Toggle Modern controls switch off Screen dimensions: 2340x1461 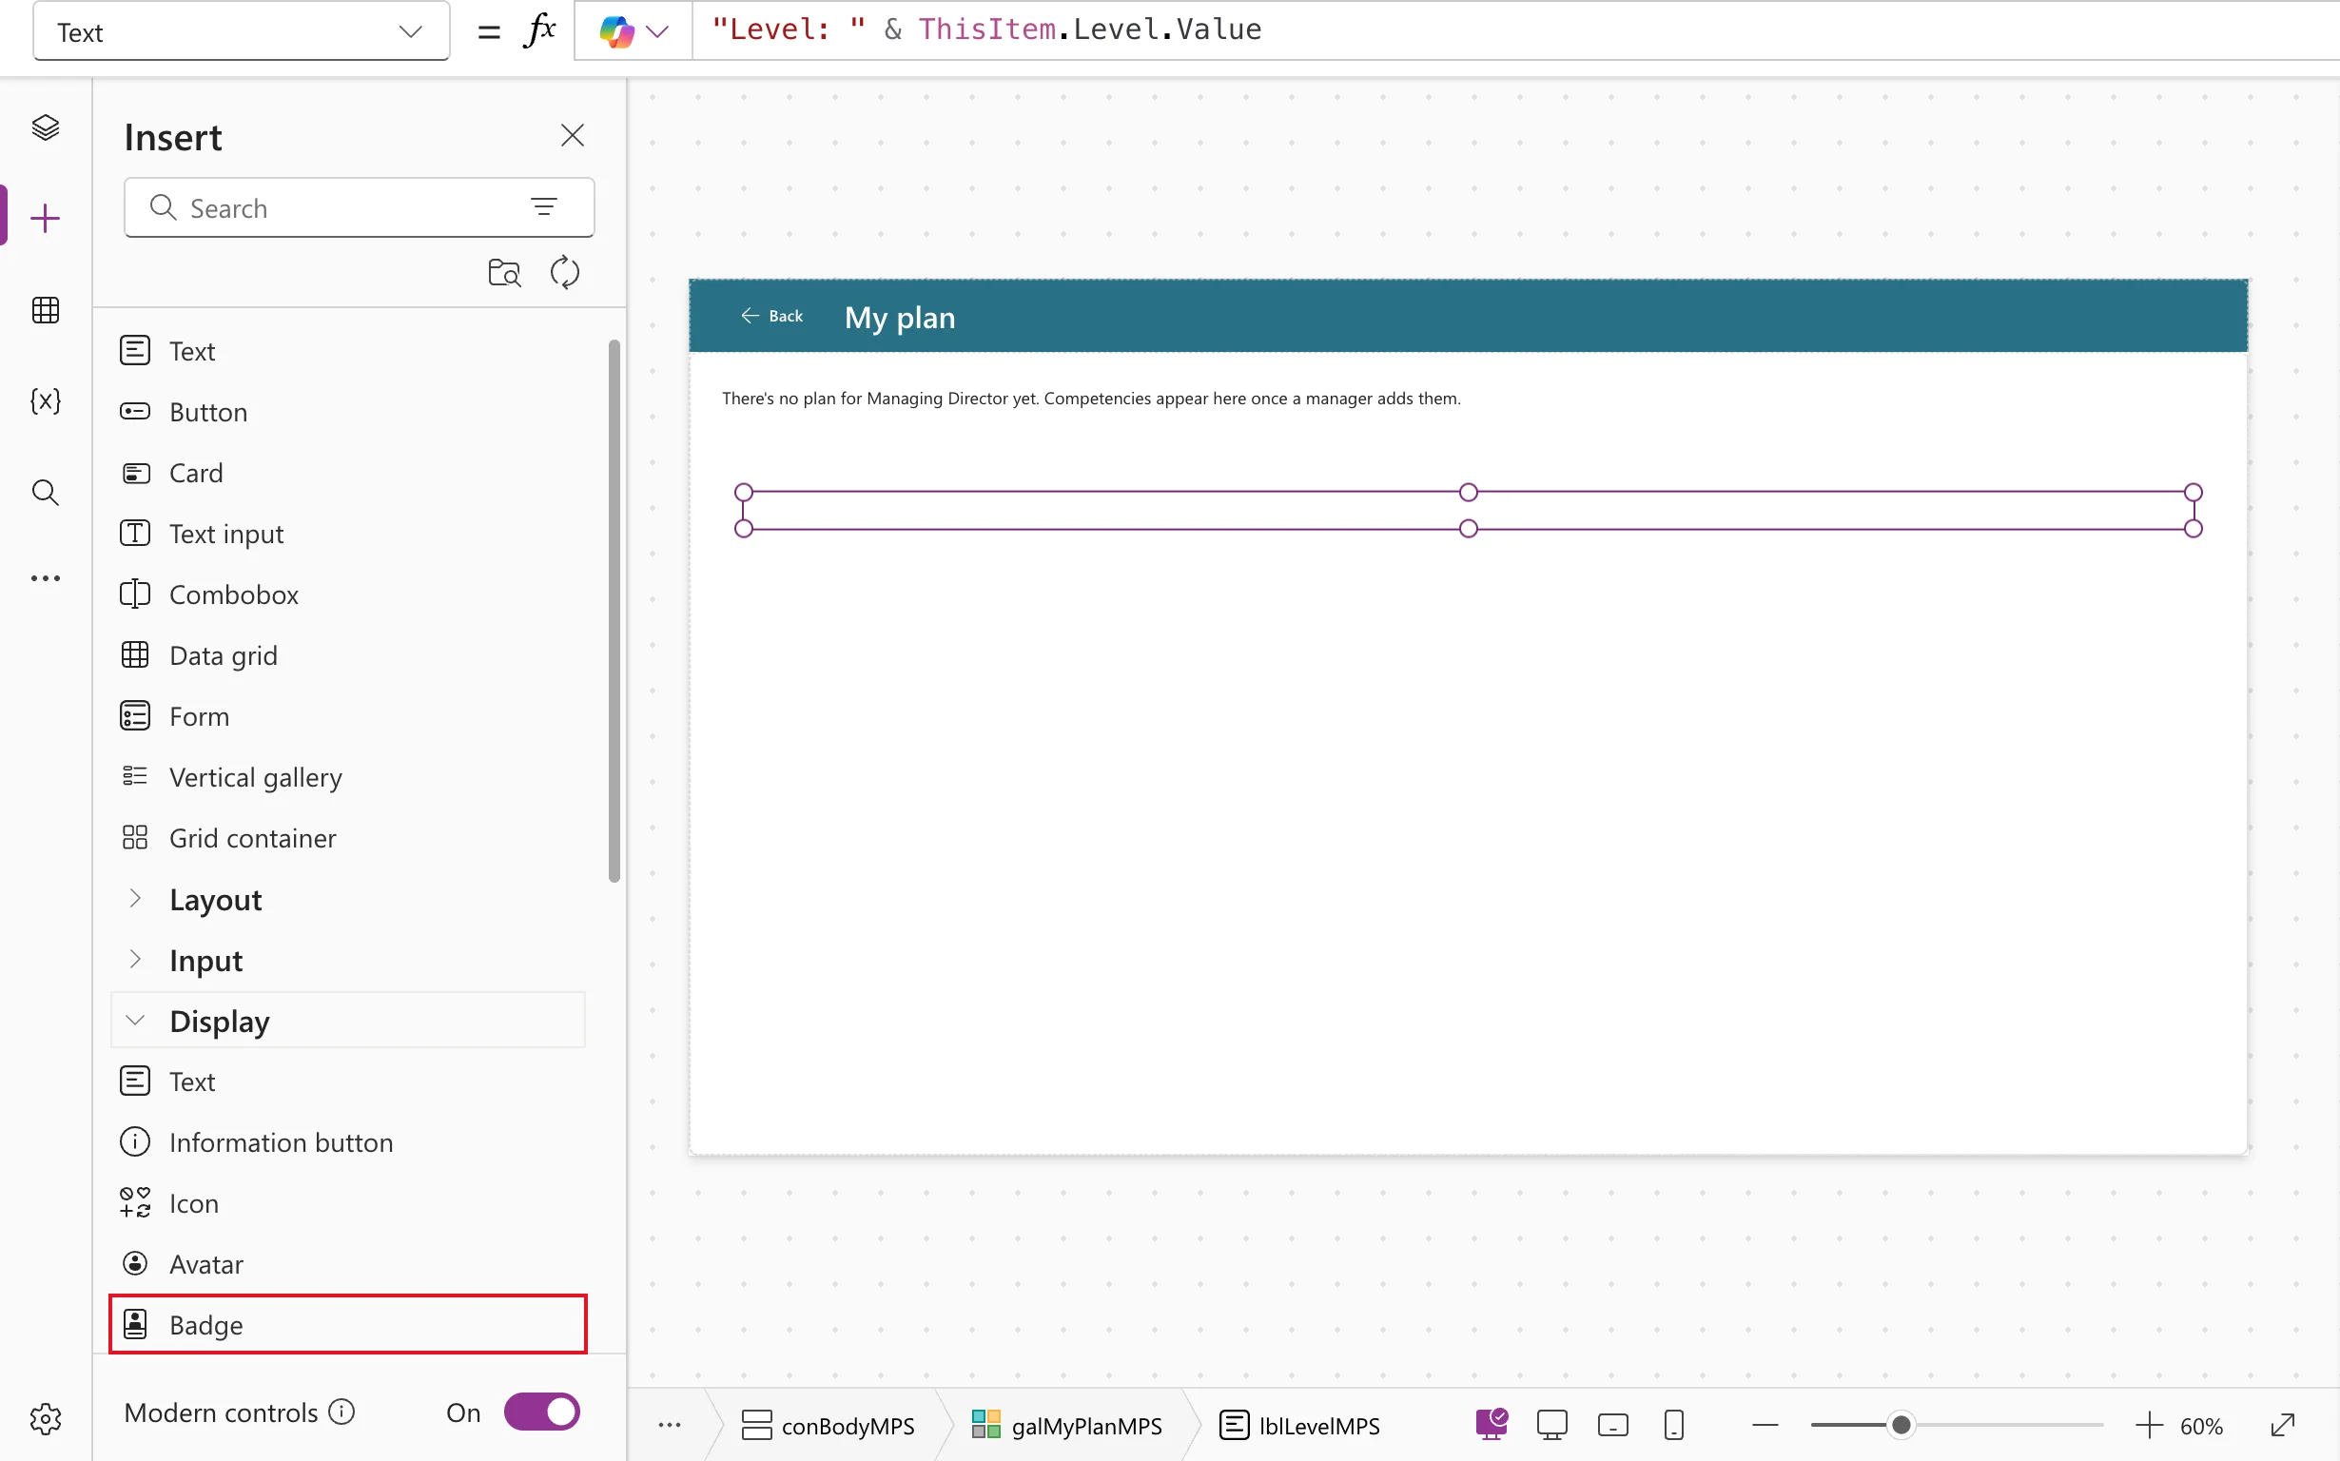click(x=541, y=1412)
